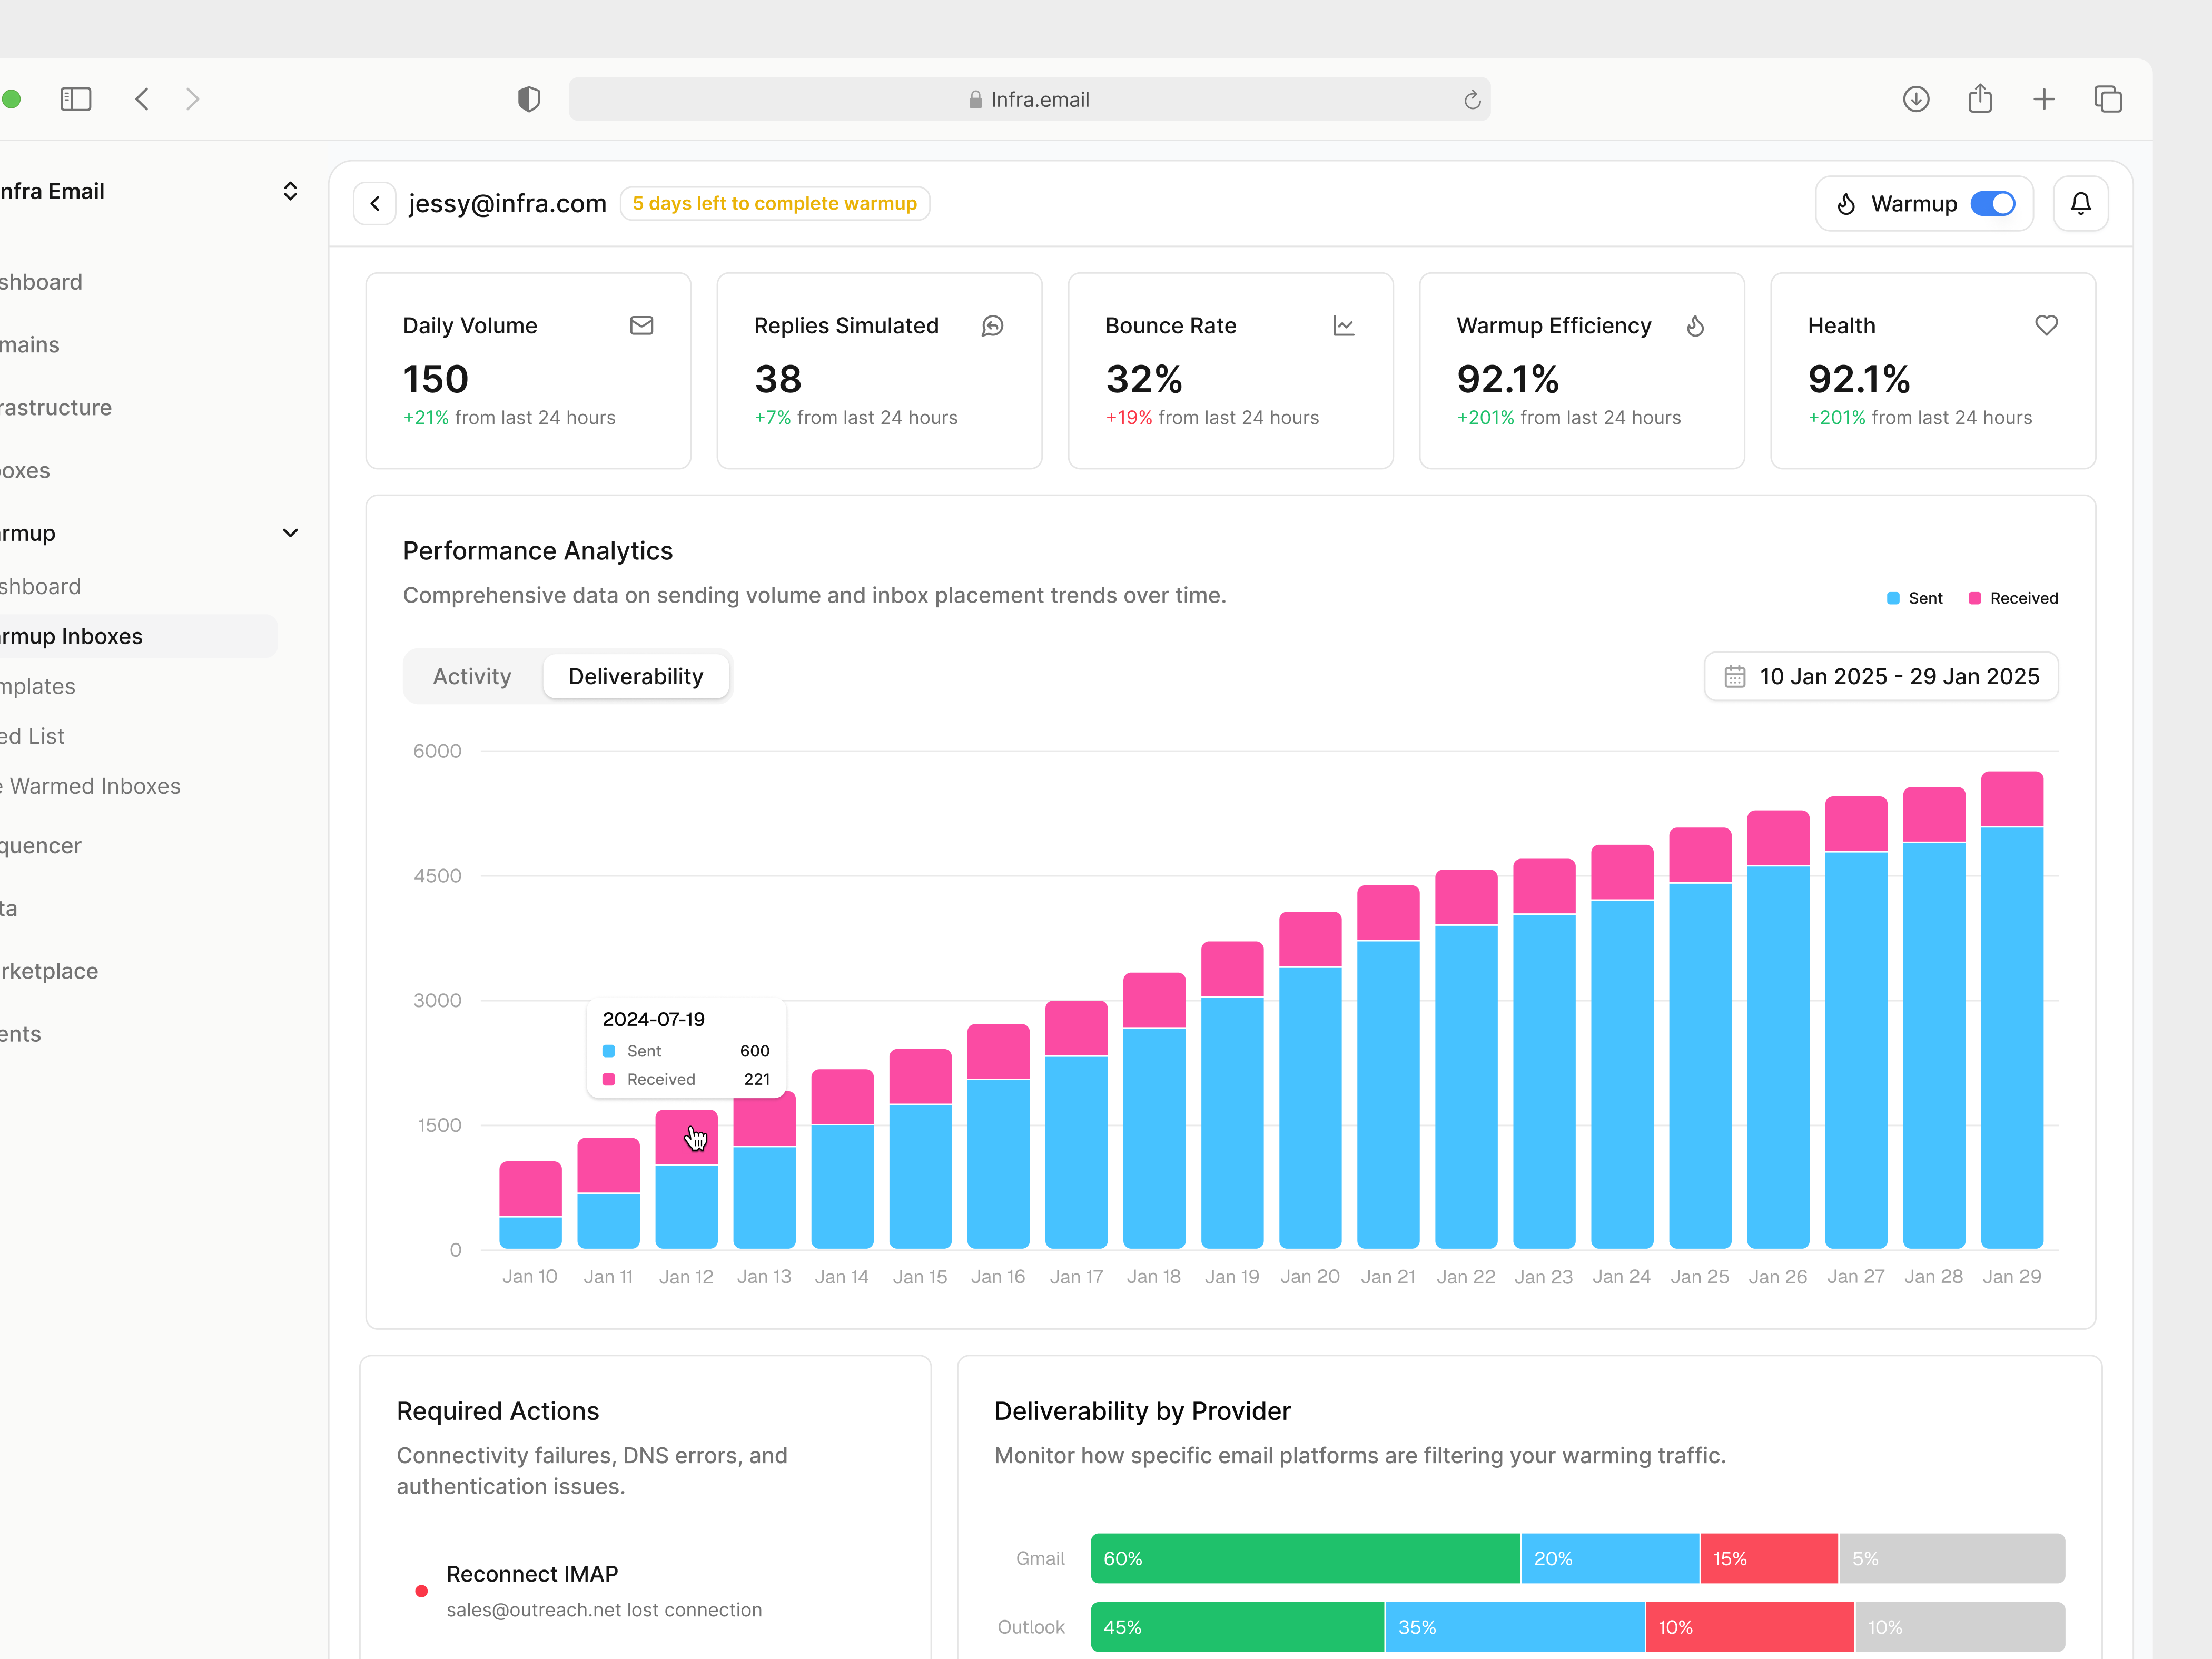
Task: Click the reply icon on Replies Simulated card
Action: [x=992, y=325]
